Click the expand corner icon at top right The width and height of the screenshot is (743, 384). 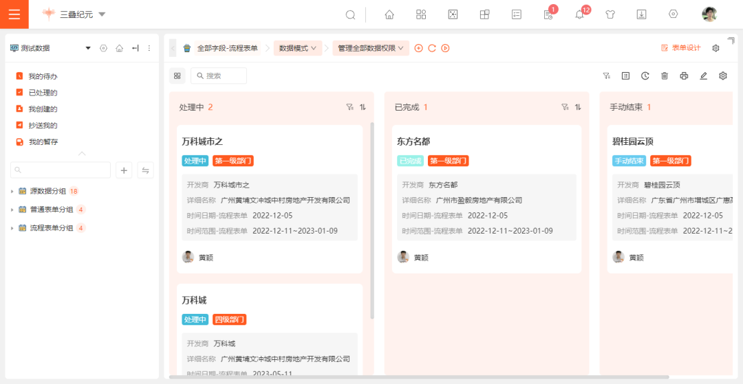pos(730,41)
